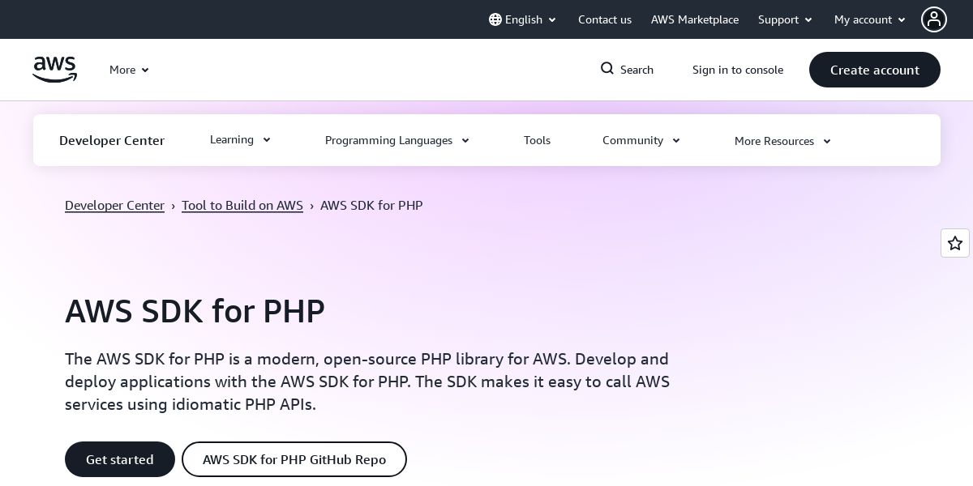Viewport: 973px width, 486px height.
Task: Expand the Learning menu
Action: (x=240, y=140)
